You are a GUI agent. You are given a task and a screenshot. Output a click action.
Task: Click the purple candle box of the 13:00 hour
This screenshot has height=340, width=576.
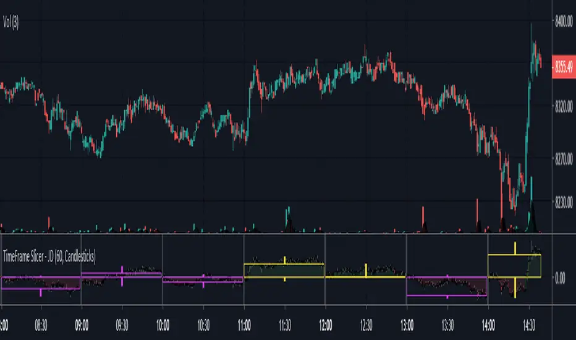click(x=447, y=286)
